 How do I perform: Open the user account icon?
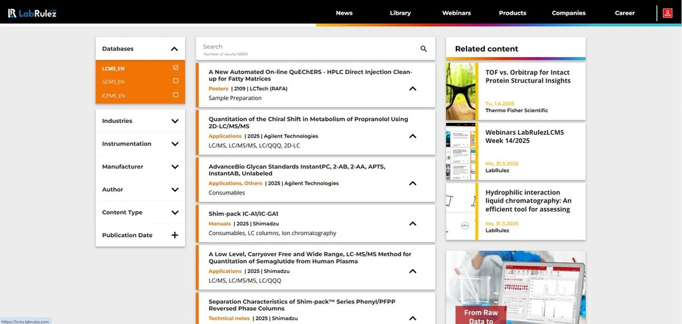click(667, 13)
